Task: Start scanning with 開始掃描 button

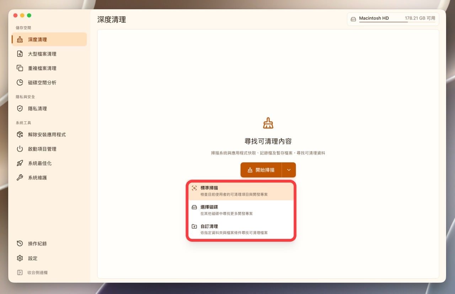Action: point(261,170)
